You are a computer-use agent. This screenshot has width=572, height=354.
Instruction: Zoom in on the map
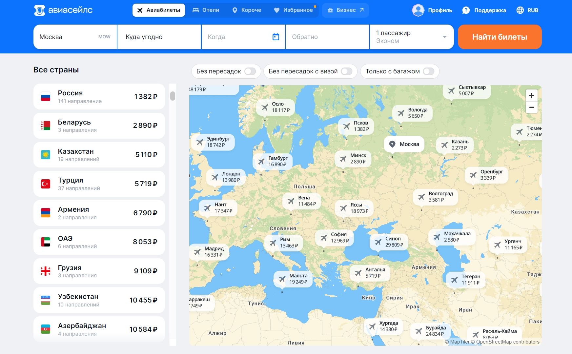coord(532,95)
